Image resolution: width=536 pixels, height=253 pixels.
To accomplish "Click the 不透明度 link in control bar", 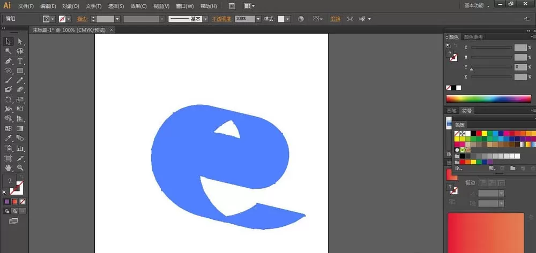I will (222, 19).
